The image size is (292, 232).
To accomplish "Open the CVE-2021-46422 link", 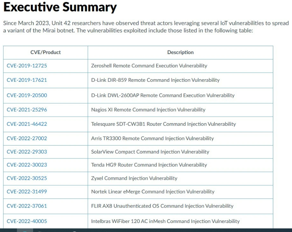I will coord(27,124).
